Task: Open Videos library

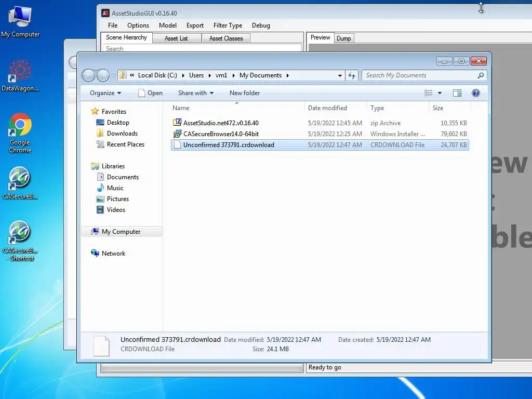Action: 116,210
